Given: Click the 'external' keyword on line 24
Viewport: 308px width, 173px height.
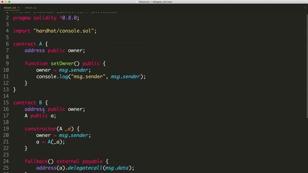Looking at the screenshot, I should click(68, 161).
